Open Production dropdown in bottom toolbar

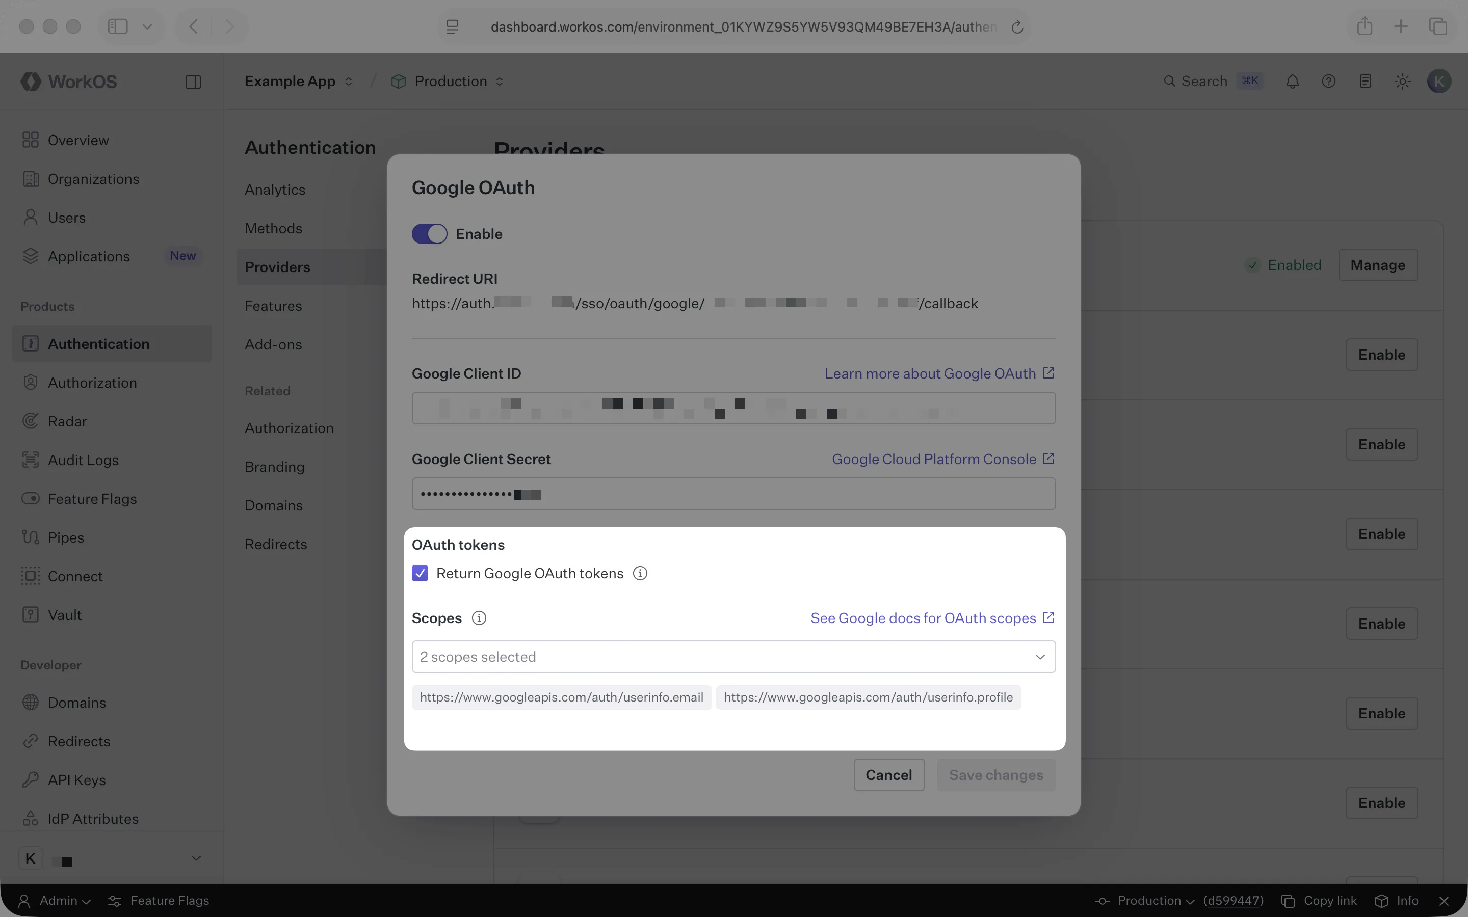1145,901
